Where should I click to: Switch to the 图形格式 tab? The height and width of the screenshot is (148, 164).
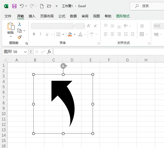tap(123, 16)
